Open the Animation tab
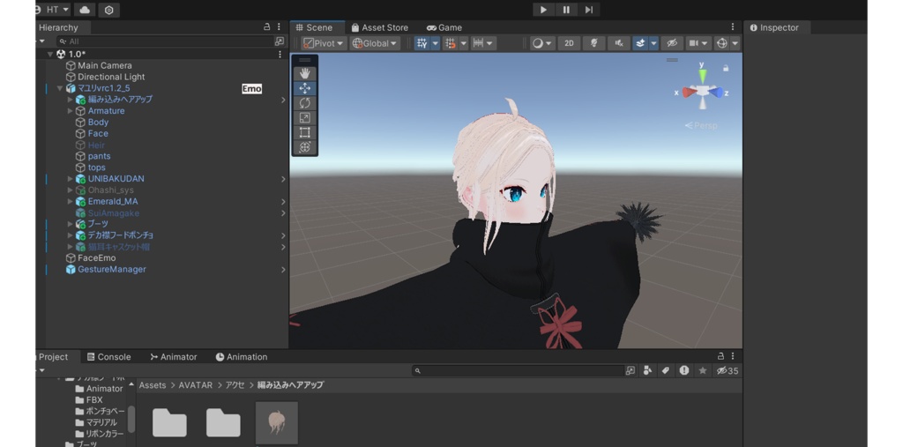 click(x=242, y=357)
